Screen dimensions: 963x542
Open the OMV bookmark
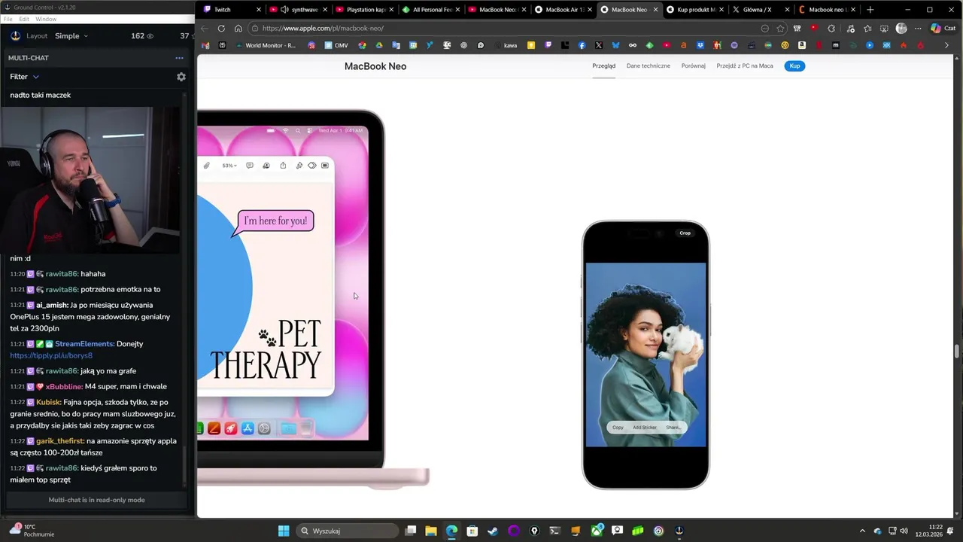(336, 45)
